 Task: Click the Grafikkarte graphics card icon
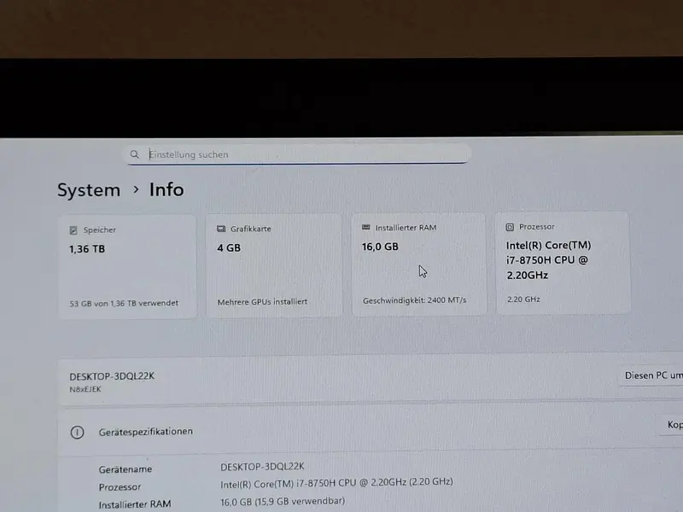[x=221, y=229]
